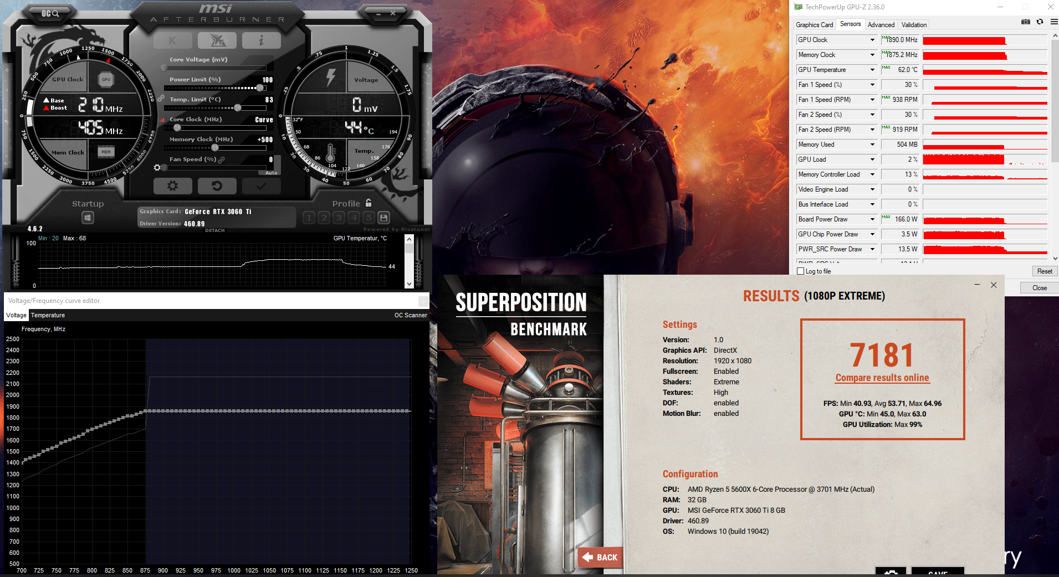Viewport: 1059px width, 577px height.
Task: Click the reset arrow button in Afterburner
Action: coord(217,186)
